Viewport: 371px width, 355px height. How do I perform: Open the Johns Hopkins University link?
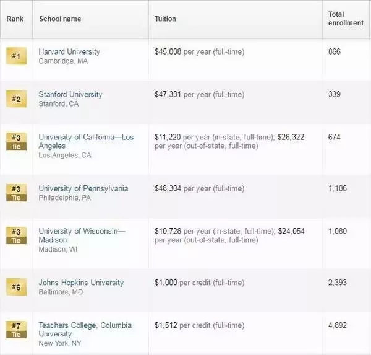(x=81, y=283)
